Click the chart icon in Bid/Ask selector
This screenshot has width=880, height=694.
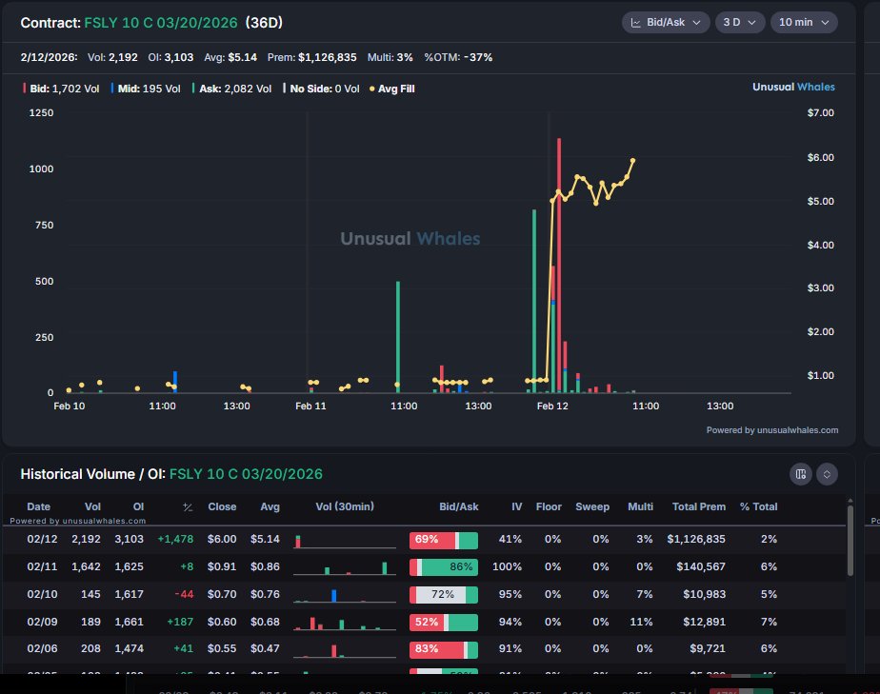tap(635, 22)
